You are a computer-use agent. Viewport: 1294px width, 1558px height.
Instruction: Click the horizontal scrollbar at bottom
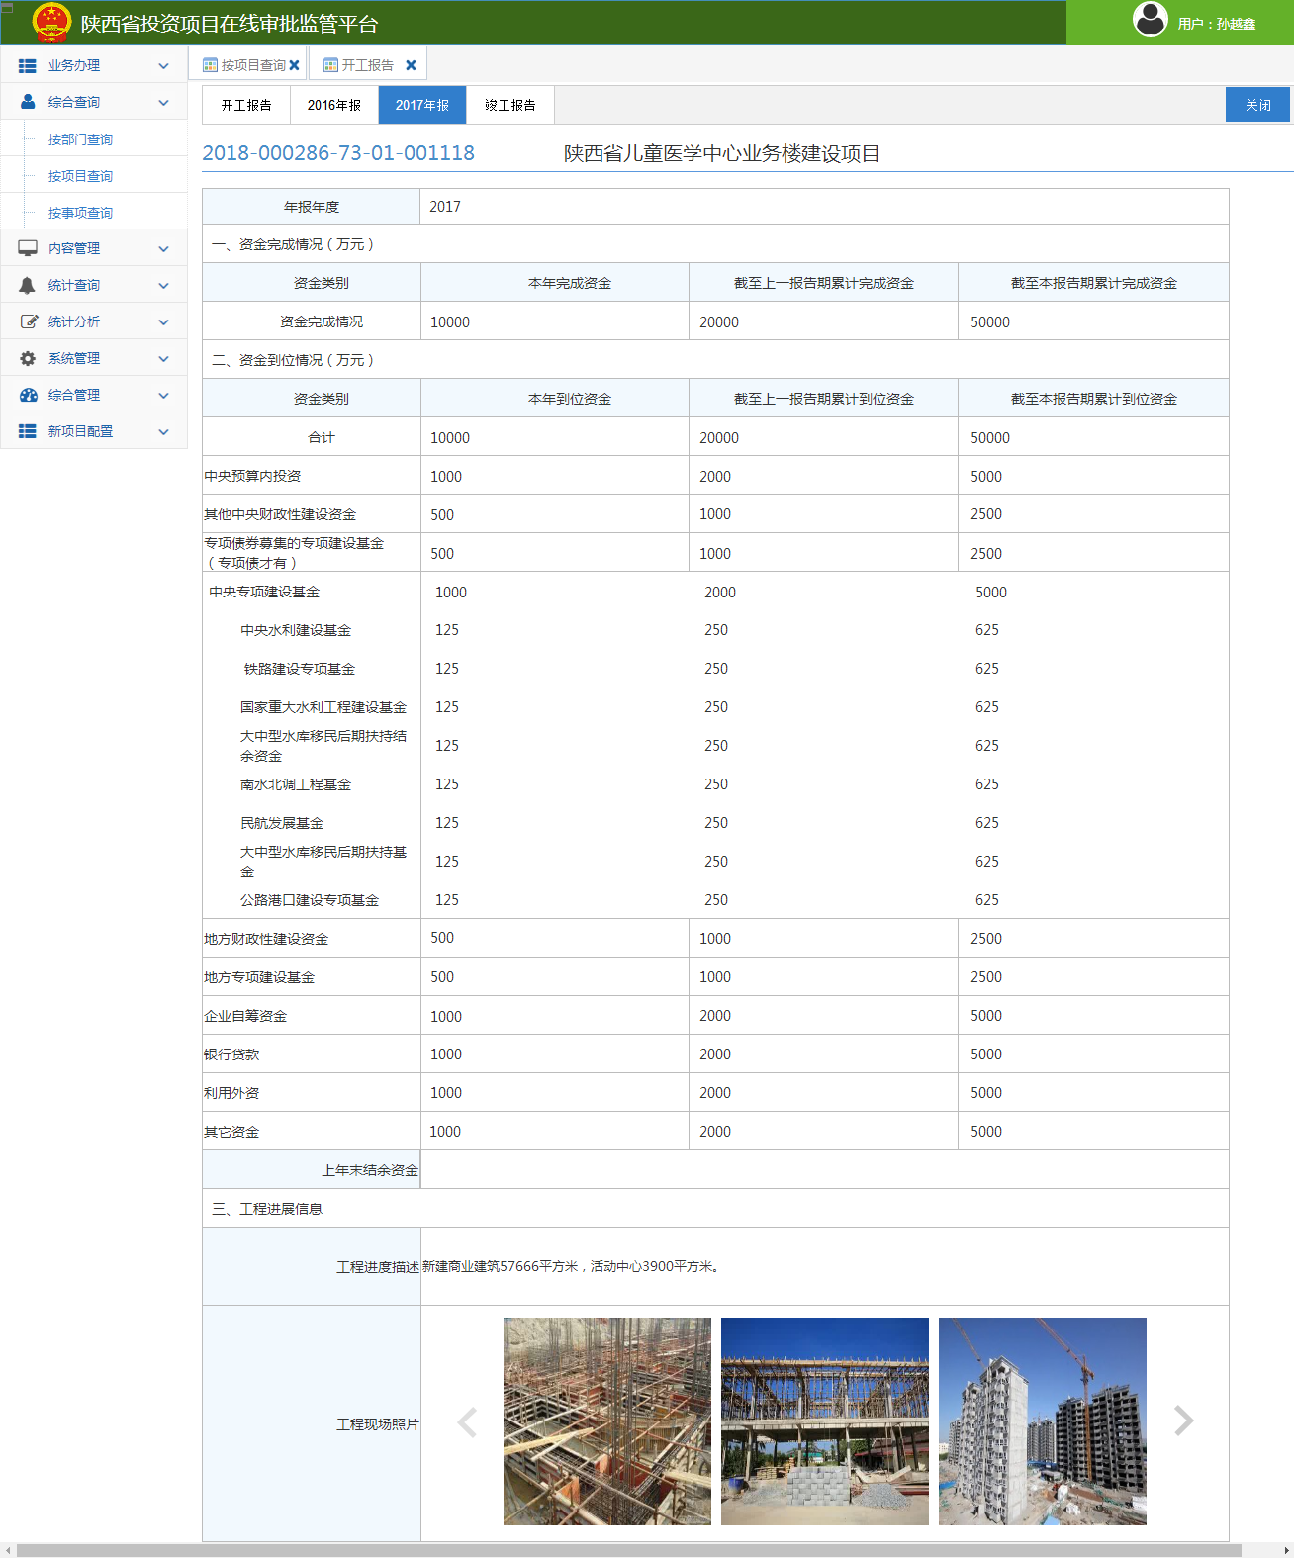click(629, 1550)
